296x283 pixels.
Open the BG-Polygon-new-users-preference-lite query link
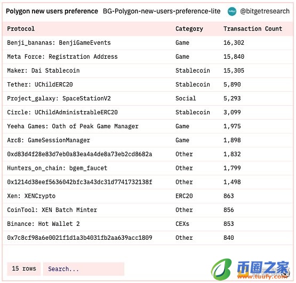coord(162,11)
